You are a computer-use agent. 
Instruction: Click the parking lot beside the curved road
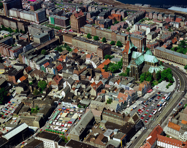tap(149, 107)
